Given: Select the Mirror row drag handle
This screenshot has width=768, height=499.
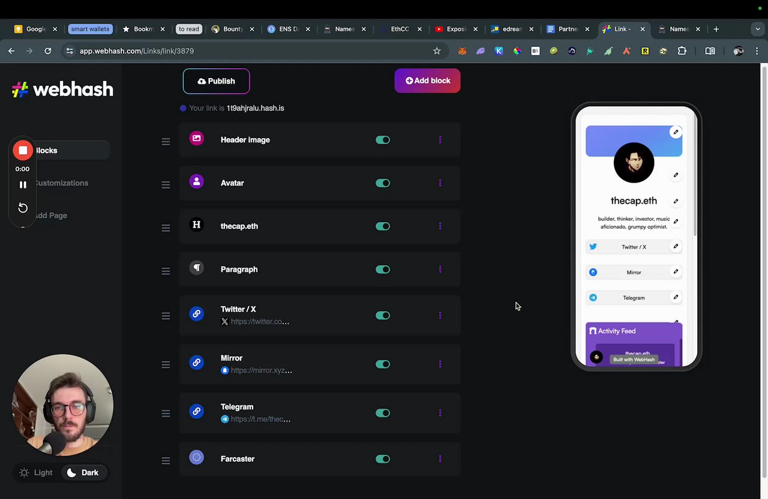Looking at the screenshot, I should point(166,364).
